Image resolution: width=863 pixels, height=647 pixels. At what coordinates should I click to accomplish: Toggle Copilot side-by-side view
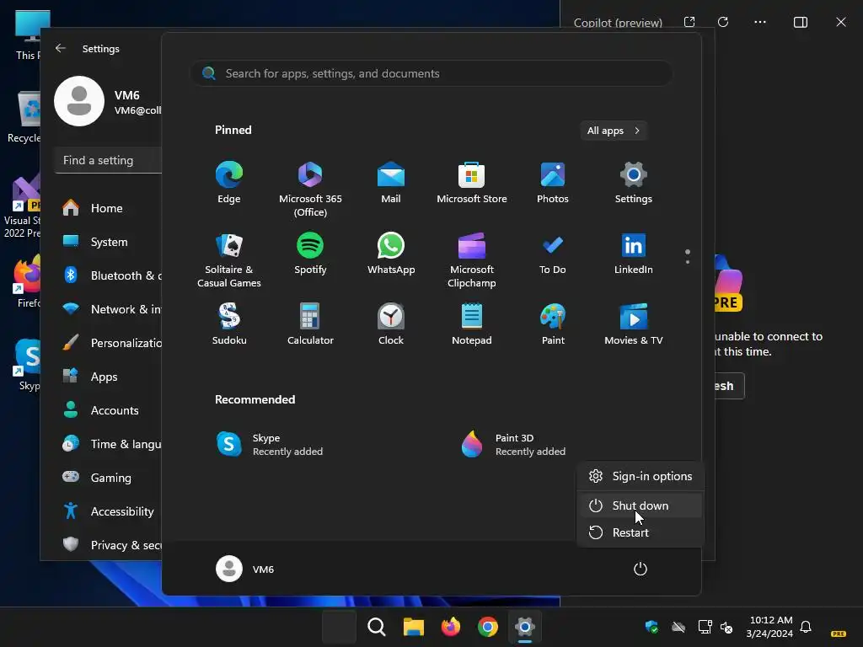click(801, 22)
